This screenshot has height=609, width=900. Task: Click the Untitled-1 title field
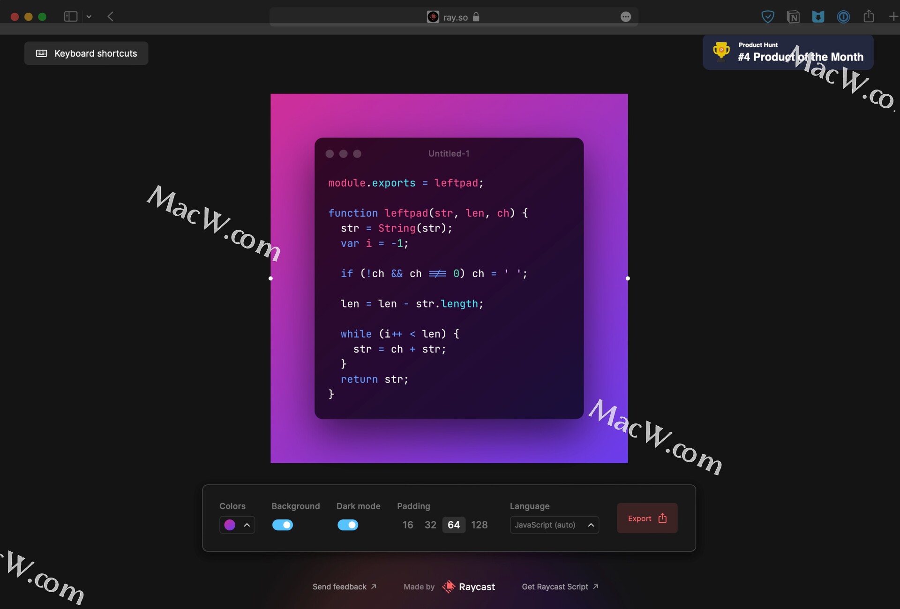click(449, 153)
